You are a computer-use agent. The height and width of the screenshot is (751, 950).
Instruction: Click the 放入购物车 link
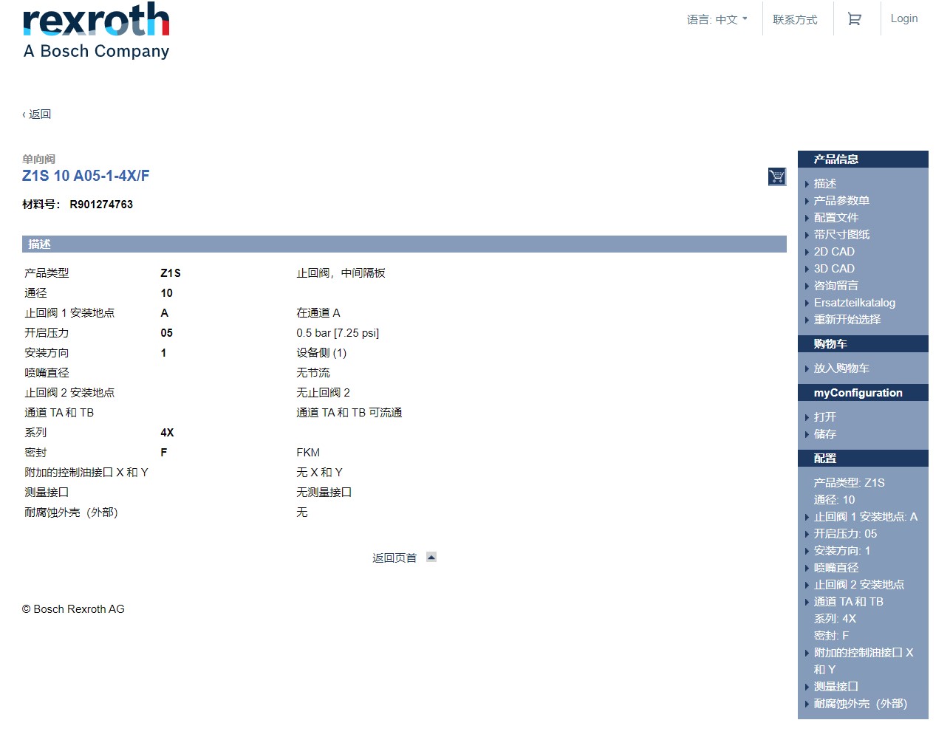(x=841, y=368)
